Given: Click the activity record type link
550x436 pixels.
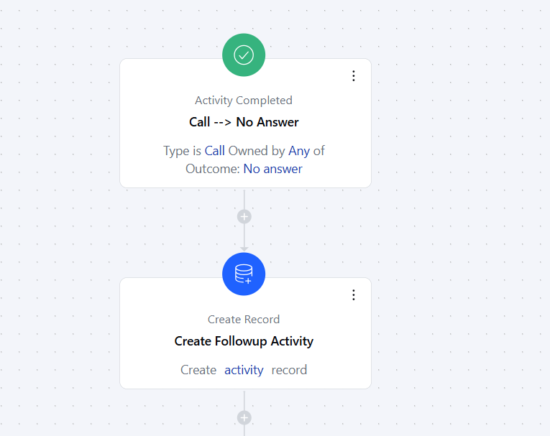Looking at the screenshot, I should coord(244,370).
